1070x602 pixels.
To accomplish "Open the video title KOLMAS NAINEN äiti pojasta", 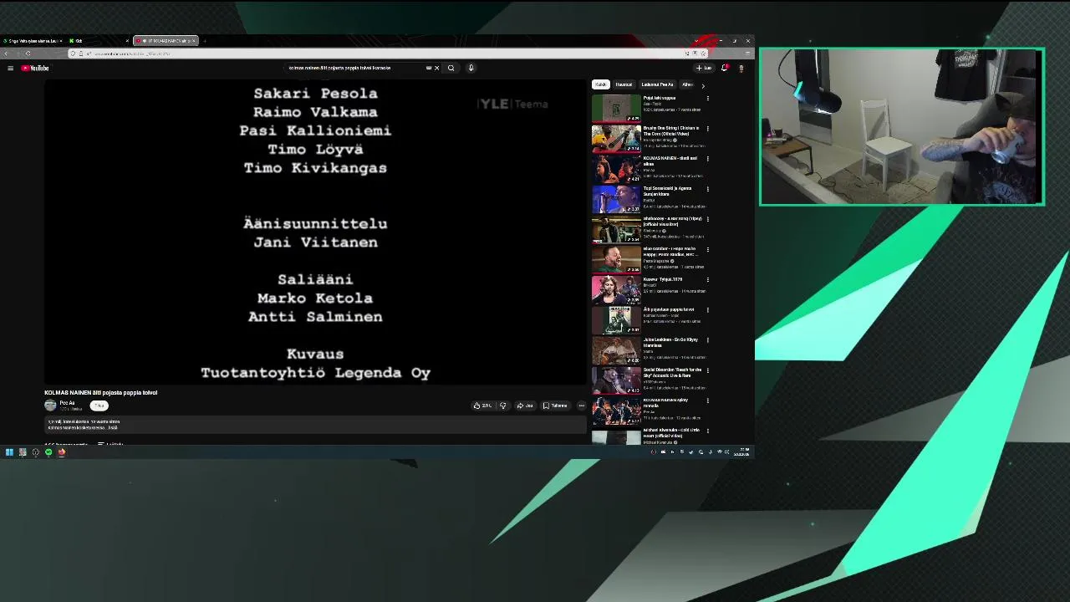I will 100,392.
